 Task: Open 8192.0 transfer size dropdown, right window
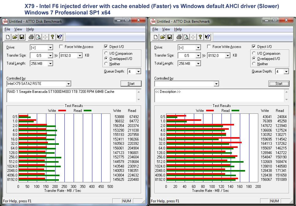[x=228, y=55]
